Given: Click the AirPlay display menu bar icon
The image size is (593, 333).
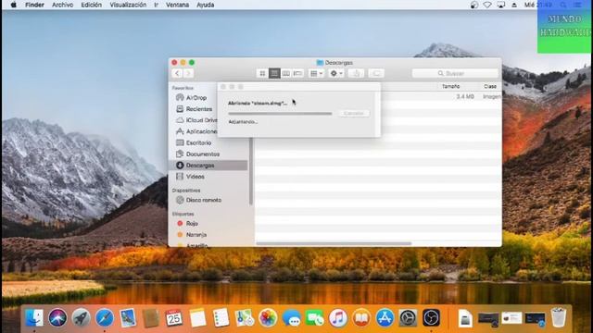Looking at the screenshot, I should point(500,5).
